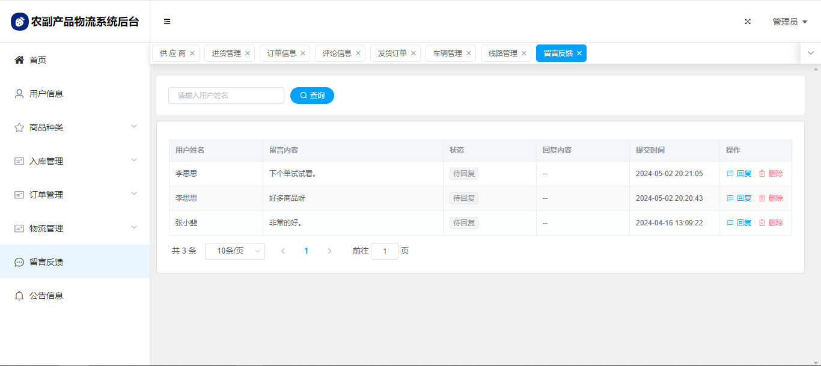Focus the 请输入用户姓名 search field
This screenshot has width=821, height=366.
pyautogui.click(x=226, y=96)
